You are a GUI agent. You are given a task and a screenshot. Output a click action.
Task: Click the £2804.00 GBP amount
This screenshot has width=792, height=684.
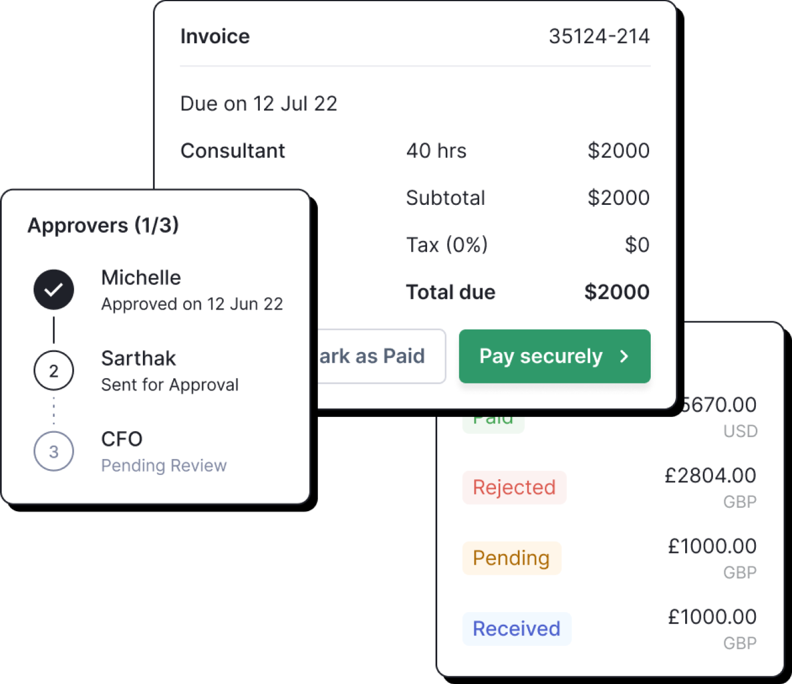pyautogui.click(x=710, y=476)
